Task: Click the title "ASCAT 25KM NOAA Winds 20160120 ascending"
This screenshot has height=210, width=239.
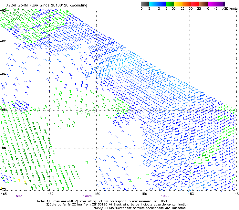Action: pos(47,5)
